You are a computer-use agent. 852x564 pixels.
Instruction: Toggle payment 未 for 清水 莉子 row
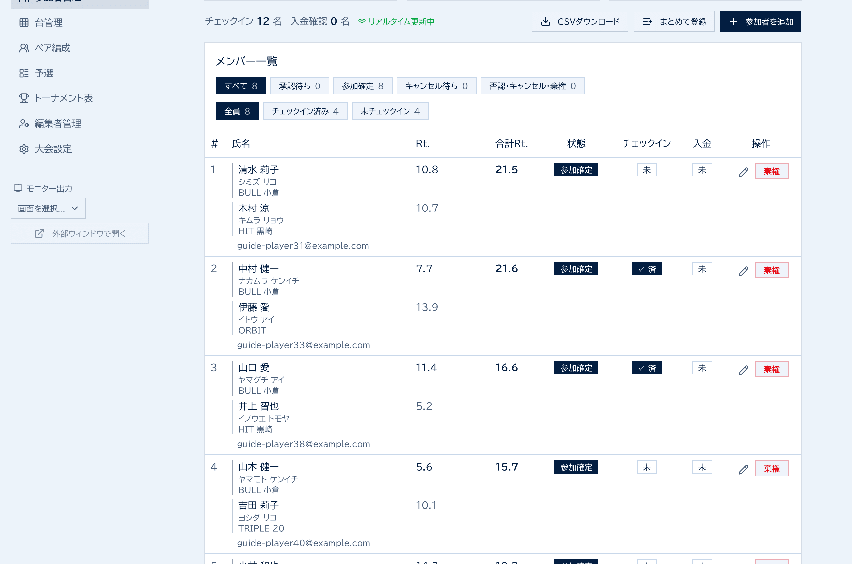tap(702, 170)
